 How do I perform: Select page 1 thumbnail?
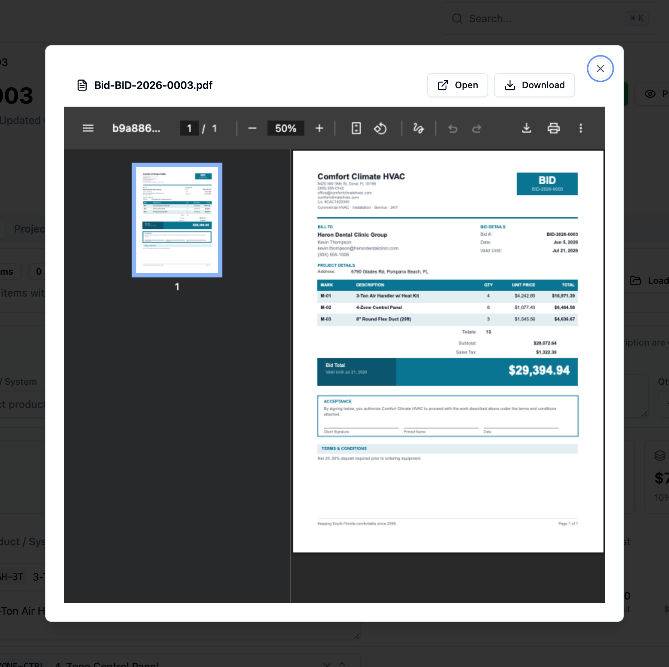click(177, 220)
